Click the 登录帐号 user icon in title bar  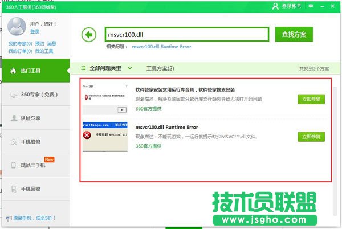(x=276, y=6)
